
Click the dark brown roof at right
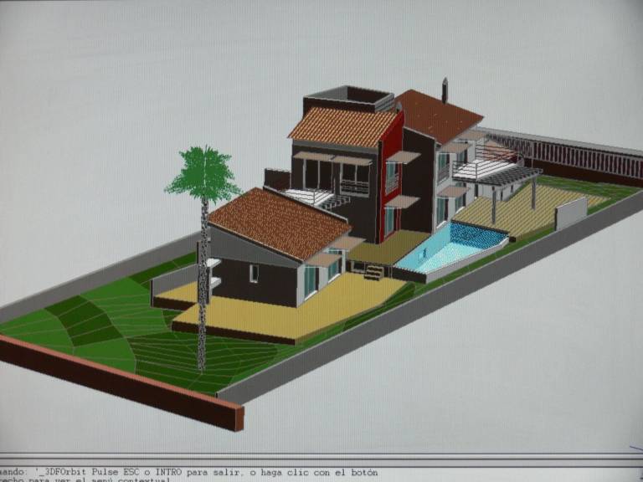(437, 115)
